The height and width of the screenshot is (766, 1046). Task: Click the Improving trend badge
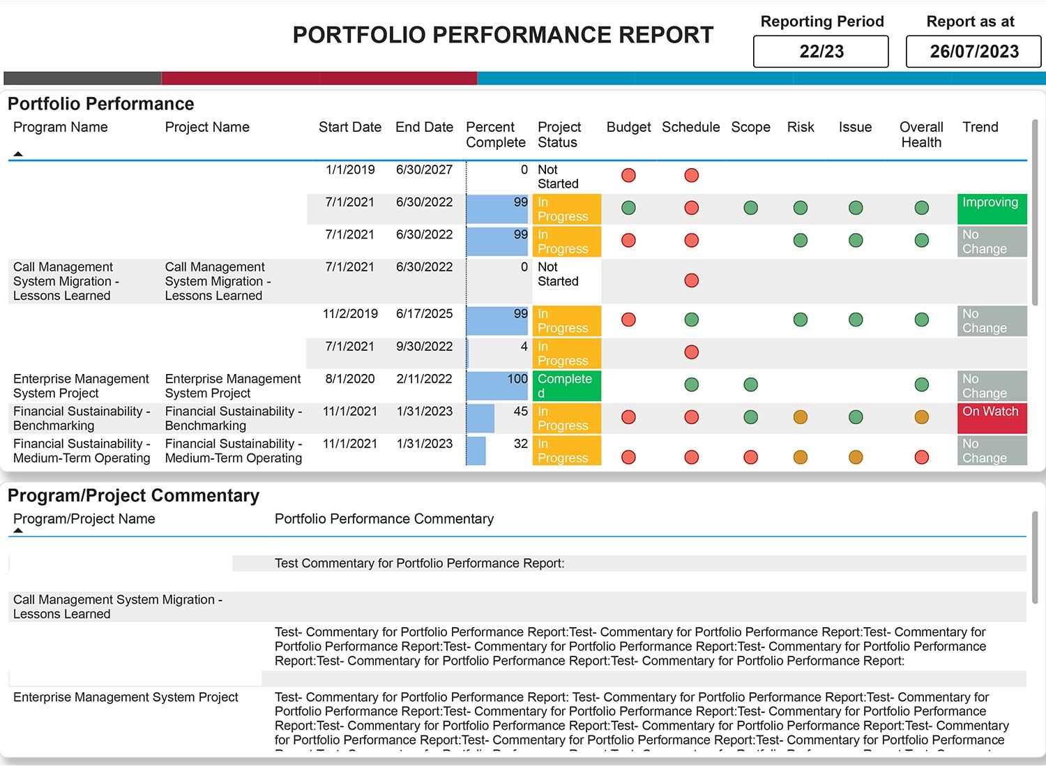pyautogui.click(x=992, y=209)
